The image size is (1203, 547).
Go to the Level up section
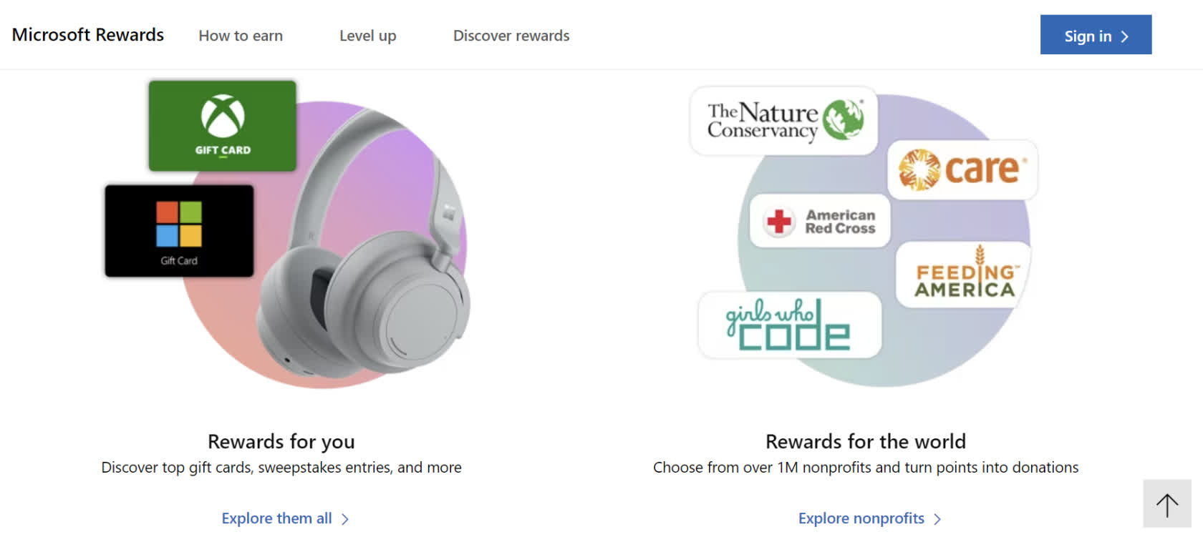point(367,36)
